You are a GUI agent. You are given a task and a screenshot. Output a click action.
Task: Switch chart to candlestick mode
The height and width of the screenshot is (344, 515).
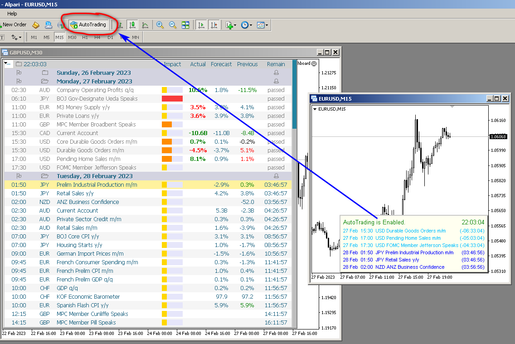[x=132, y=25]
